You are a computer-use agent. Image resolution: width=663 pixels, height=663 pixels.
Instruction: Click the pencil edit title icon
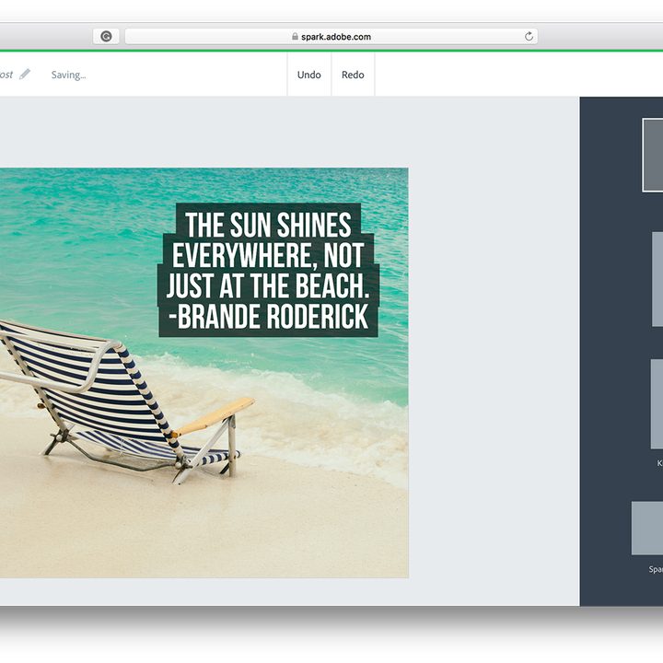[x=25, y=74]
